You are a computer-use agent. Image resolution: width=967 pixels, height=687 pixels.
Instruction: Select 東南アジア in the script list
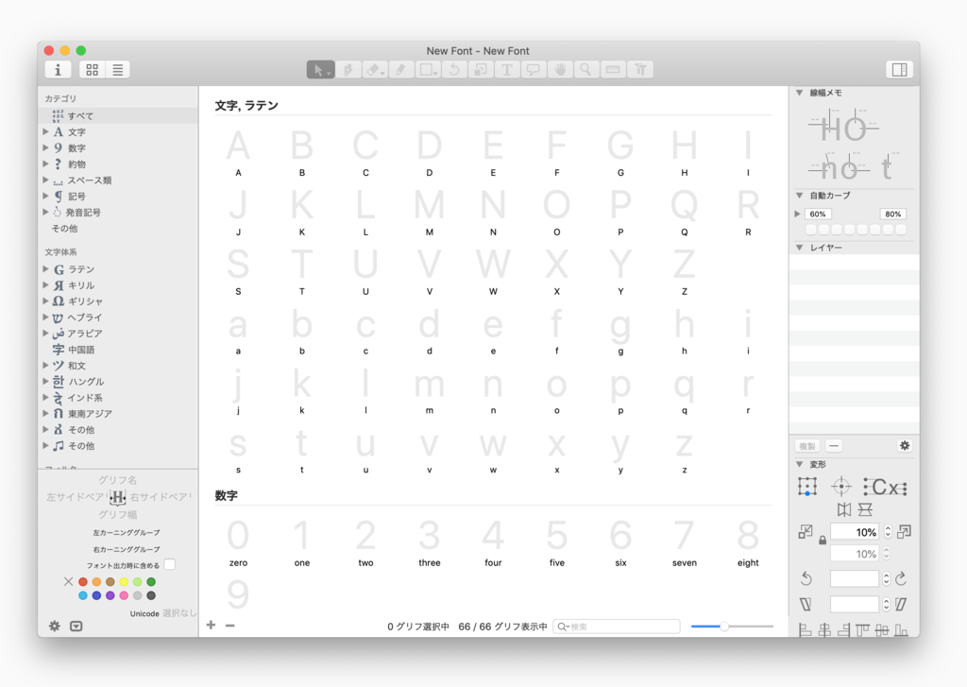pos(118,414)
